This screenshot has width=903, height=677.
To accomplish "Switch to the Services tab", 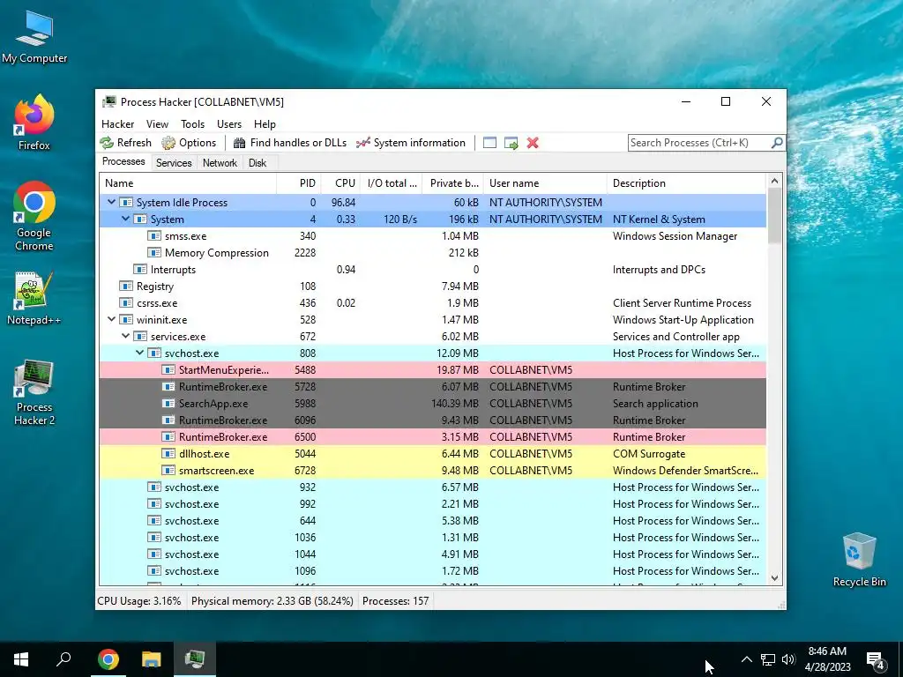I will pos(174,163).
